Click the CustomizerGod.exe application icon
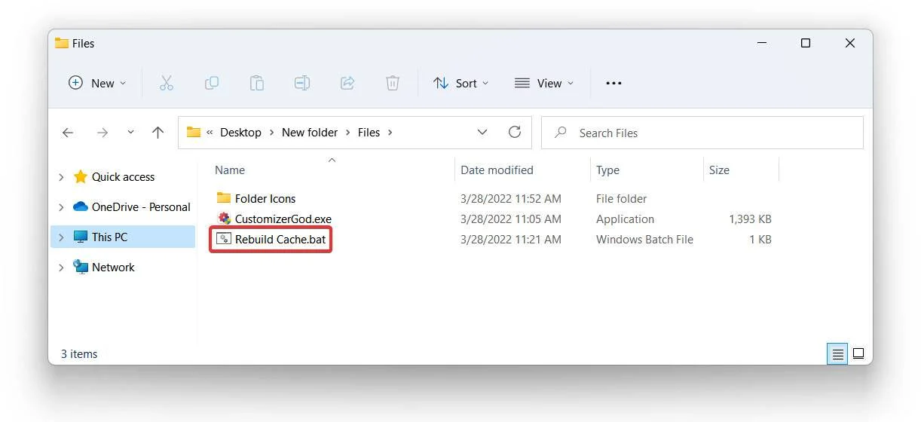This screenshot has height=422, width=921. tap(224, 219)
